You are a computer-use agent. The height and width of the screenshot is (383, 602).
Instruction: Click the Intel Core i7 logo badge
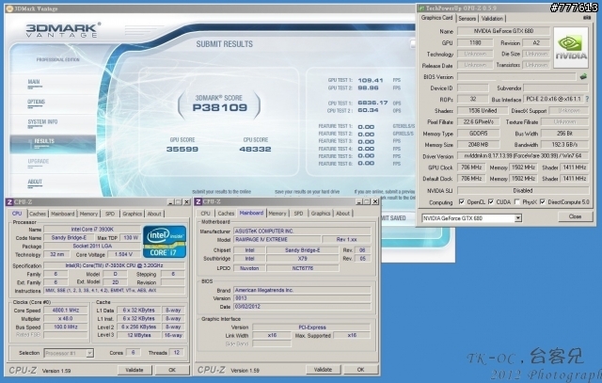[x=165, y=242]
